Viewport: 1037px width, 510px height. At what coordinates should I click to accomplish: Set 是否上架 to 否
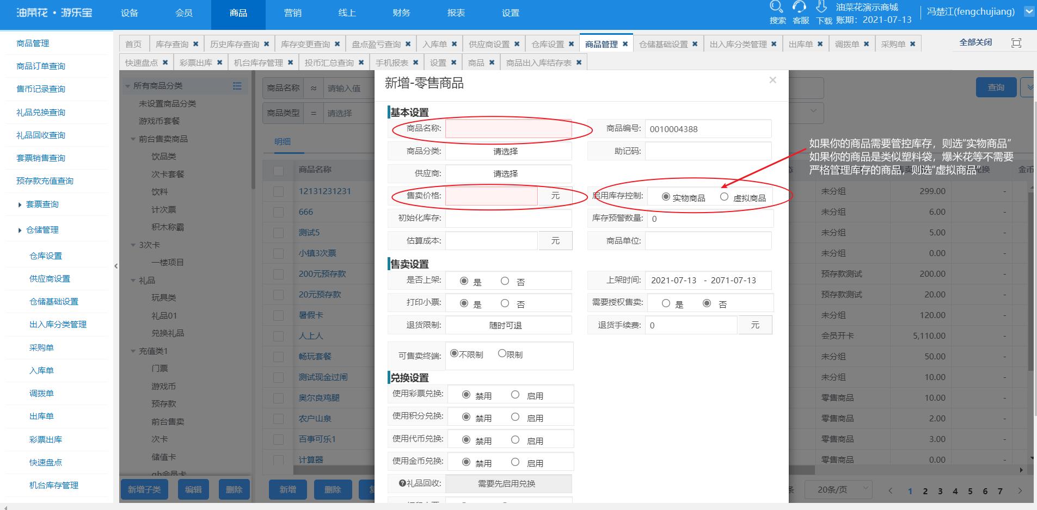pos(505,281)
